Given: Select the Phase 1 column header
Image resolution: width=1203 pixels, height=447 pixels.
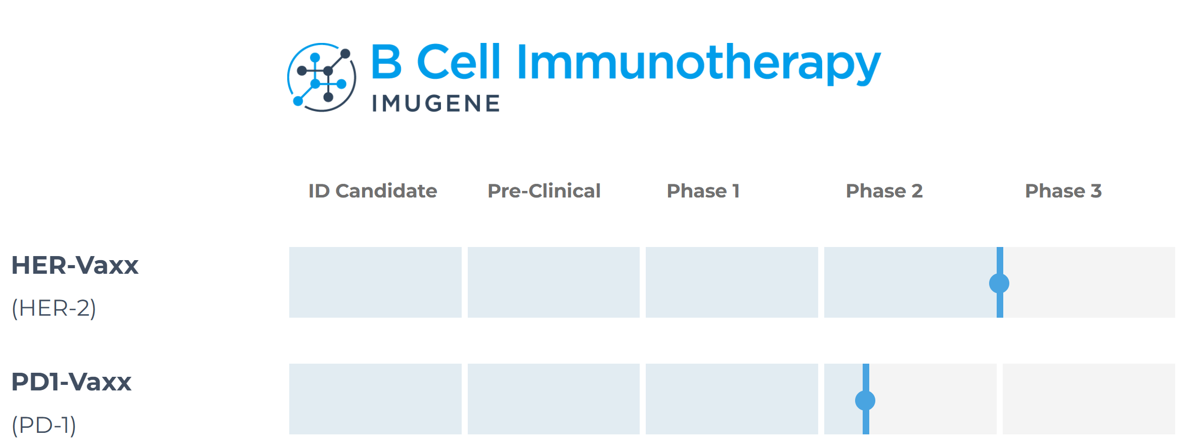Looking at the screenshot, I should coord(703,191).
